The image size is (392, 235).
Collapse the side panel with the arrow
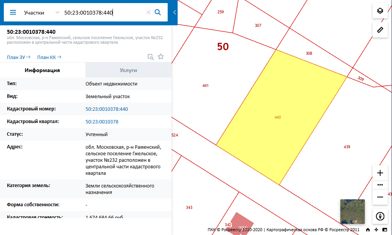click(175, 12)
